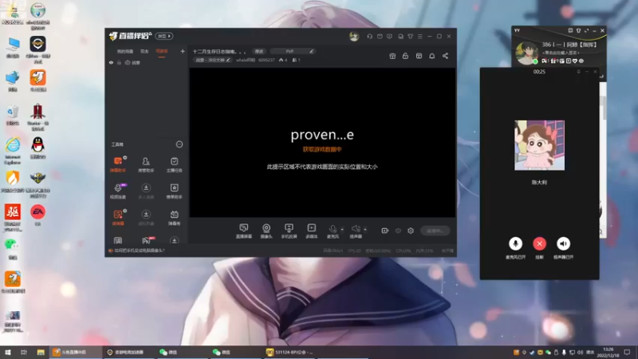Open the danmaku assistant (弹幕助手) tool
Screen dimensions: 638x359
(x=118, y=164)
